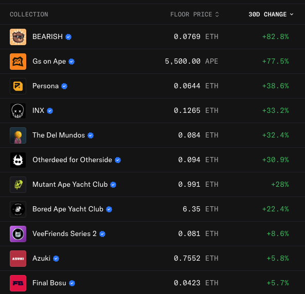Open the Mutant Ape Yacht Club avatar
This screenshot has height=294, width=305.
pyautogui.click(x=18, y=185)
